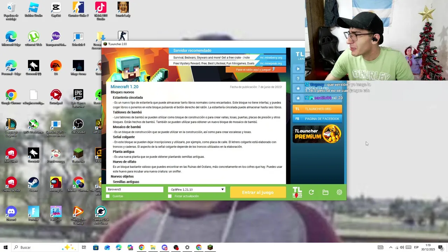Click the ESP language indicator
448x252 pixels.
[416, 247]
